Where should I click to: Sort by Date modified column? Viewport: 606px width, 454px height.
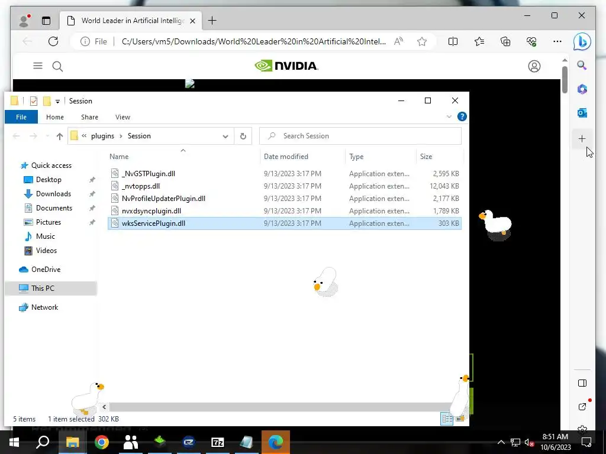point(302,156)
